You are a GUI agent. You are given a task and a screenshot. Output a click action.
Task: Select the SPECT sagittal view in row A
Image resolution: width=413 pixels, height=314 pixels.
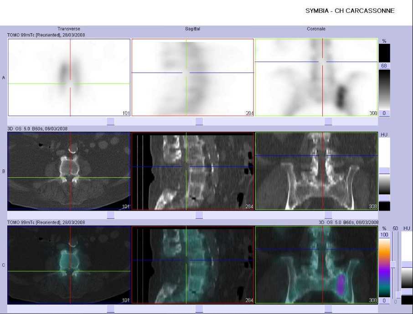coord(192,77)
